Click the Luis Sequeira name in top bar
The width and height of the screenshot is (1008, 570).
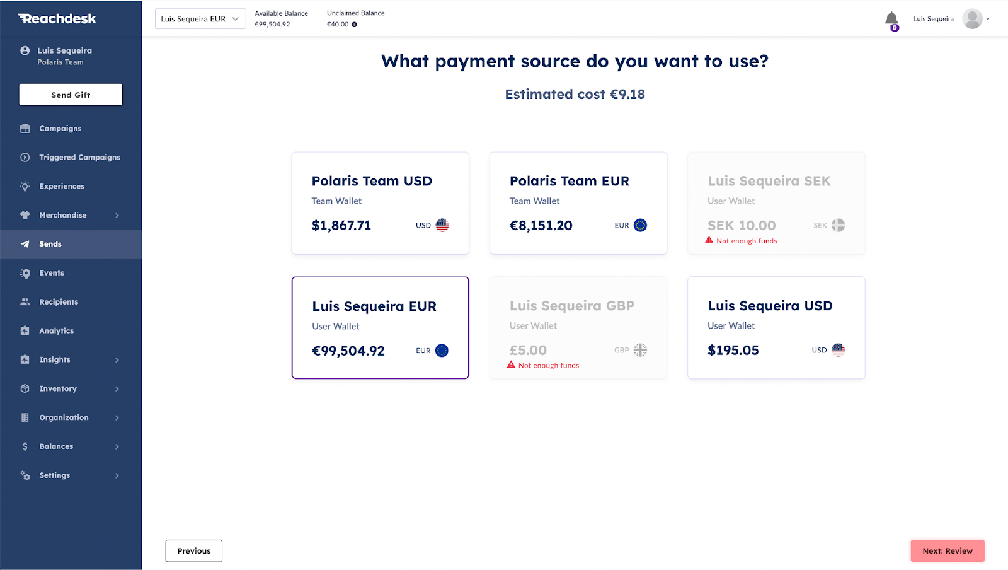click(934, 19)
